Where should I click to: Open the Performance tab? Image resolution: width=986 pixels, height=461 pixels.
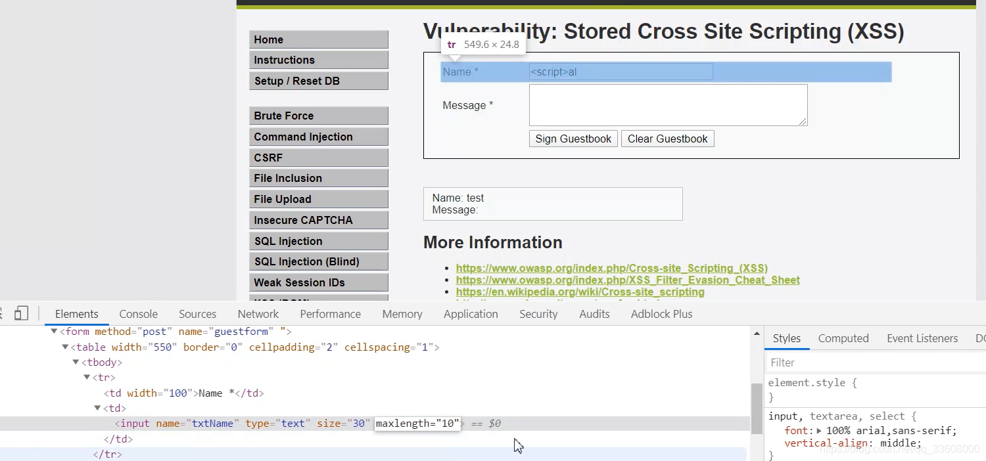pyautogui.click(x=330, y=314)
